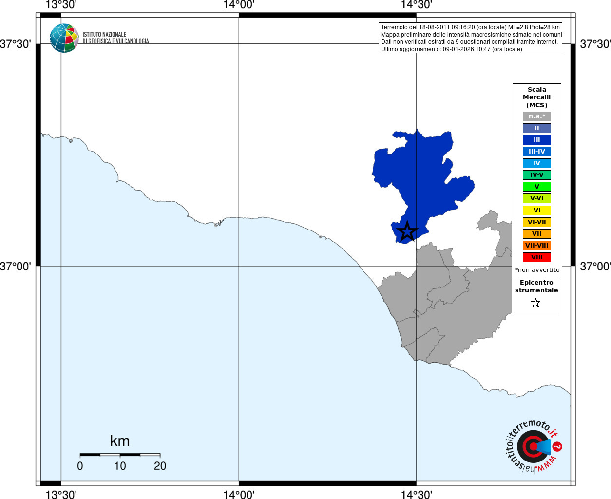Click the '*non avvertito' legend note
Screen dimensions: 611x499
click(x=537, y=269)
